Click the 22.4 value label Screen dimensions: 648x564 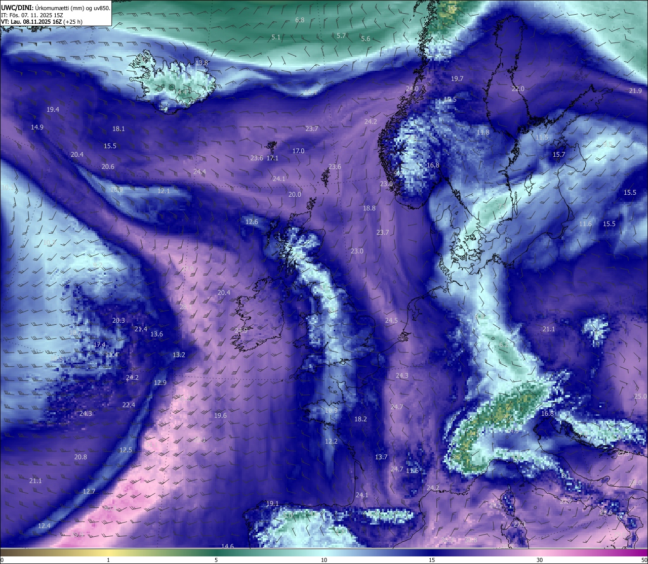pos(129,405)
